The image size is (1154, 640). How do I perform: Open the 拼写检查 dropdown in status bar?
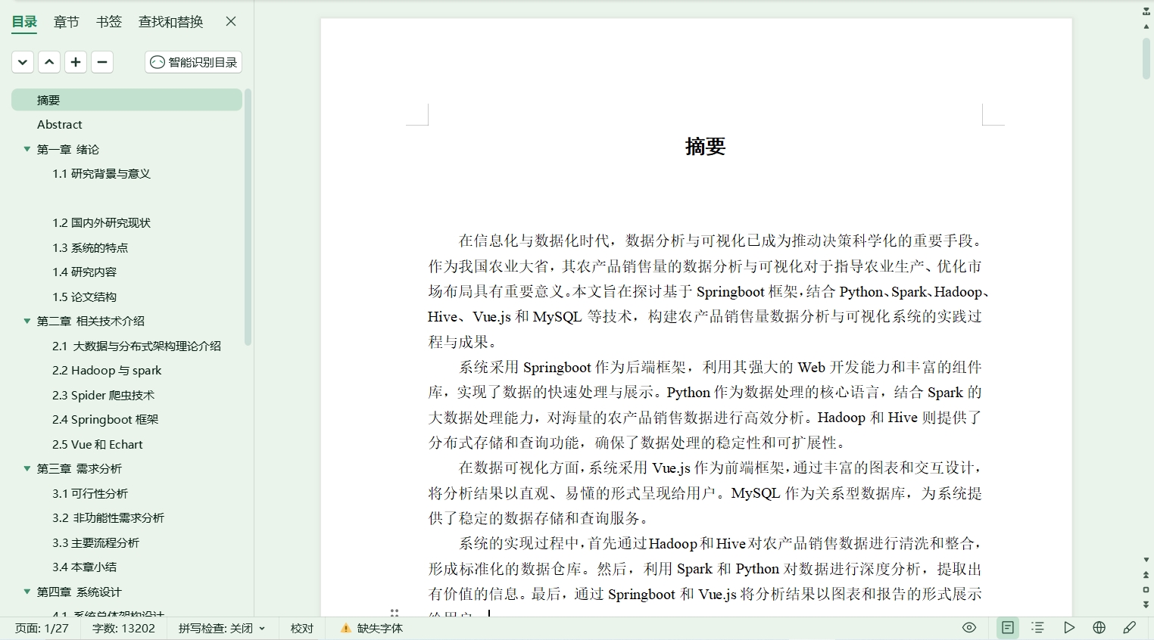pos(222,629)
